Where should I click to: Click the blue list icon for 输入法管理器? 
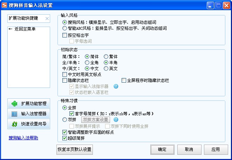pyautogui.click(x=14, y=114)
